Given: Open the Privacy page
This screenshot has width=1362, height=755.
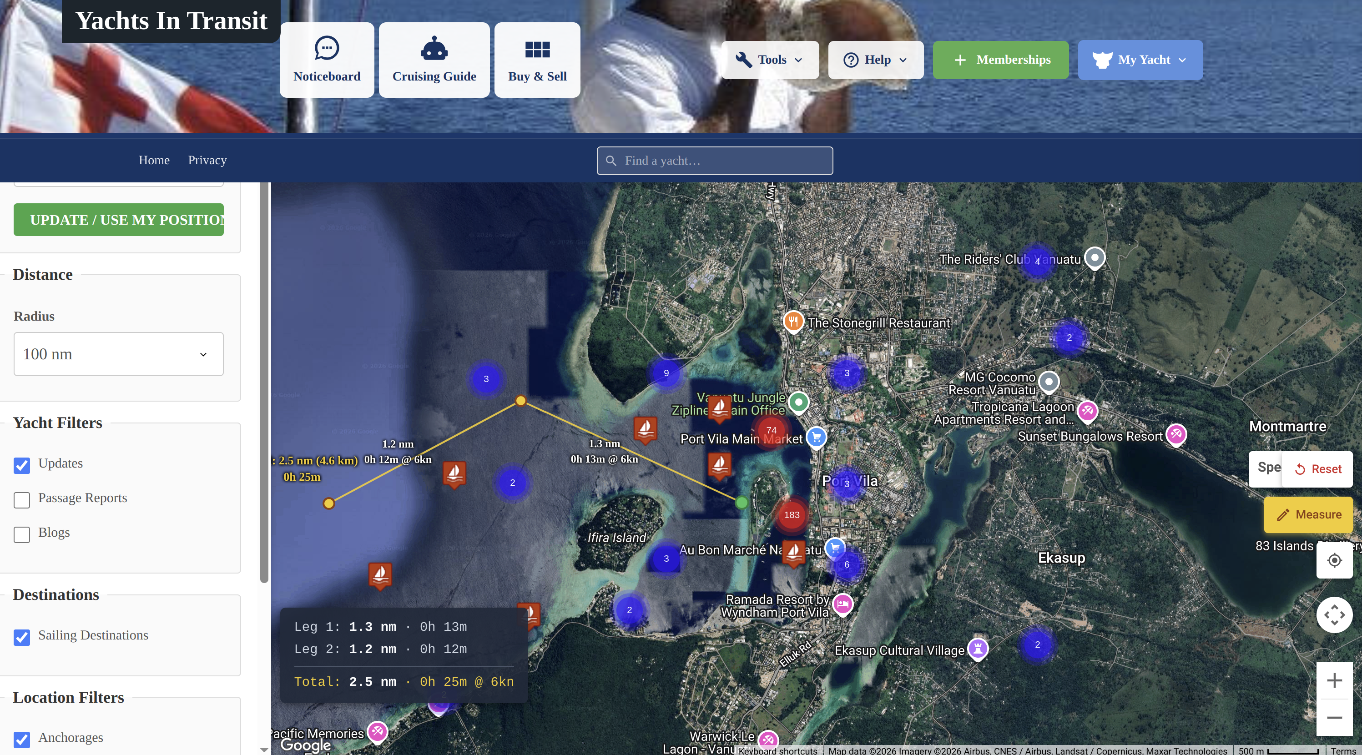Looking at the screenshot, I should click(x=207, y=160).
